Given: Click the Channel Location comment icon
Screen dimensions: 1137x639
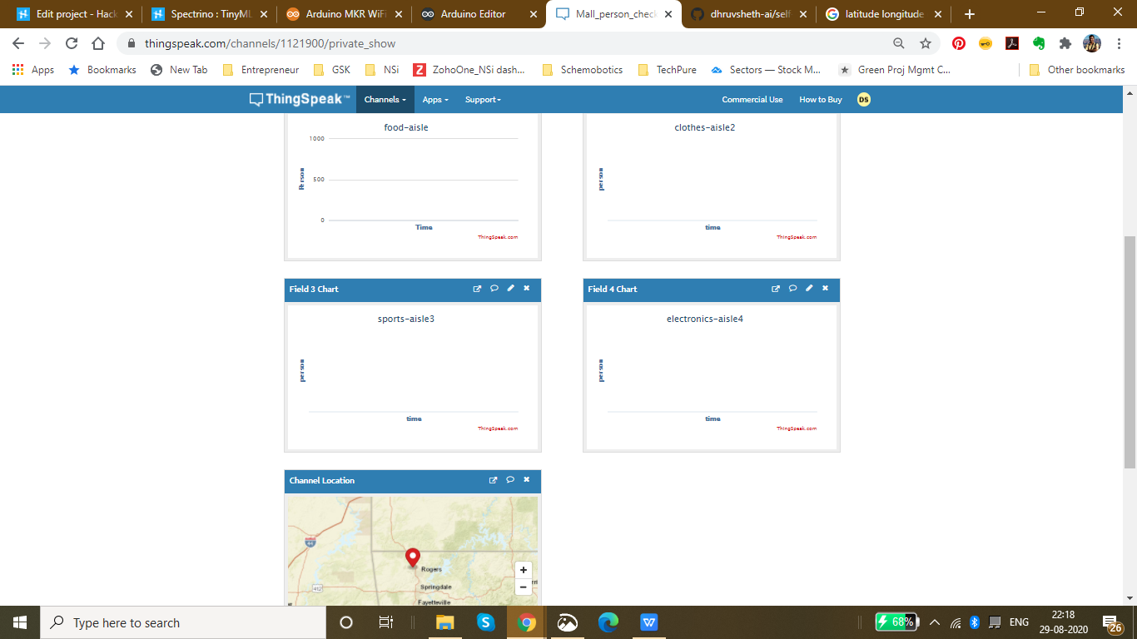Looking at the screenshot, I should point(510,480).
